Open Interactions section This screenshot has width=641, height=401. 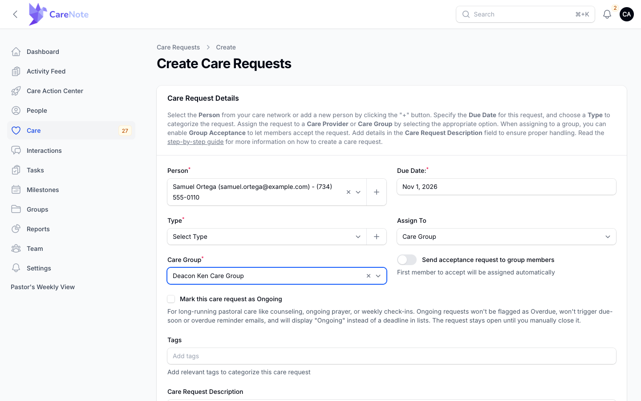pos(71,151)
